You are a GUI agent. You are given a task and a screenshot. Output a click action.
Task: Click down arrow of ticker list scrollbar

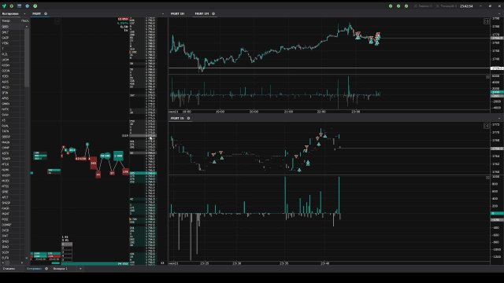(26, 258)
